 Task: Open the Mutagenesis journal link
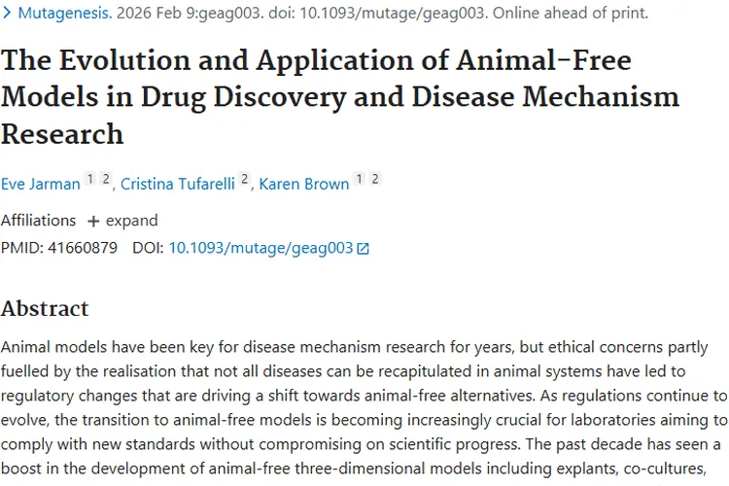(x=59, y=14)
